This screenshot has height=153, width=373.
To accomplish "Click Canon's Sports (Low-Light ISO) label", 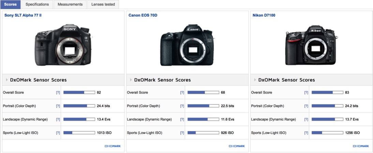I will [145, 133].
